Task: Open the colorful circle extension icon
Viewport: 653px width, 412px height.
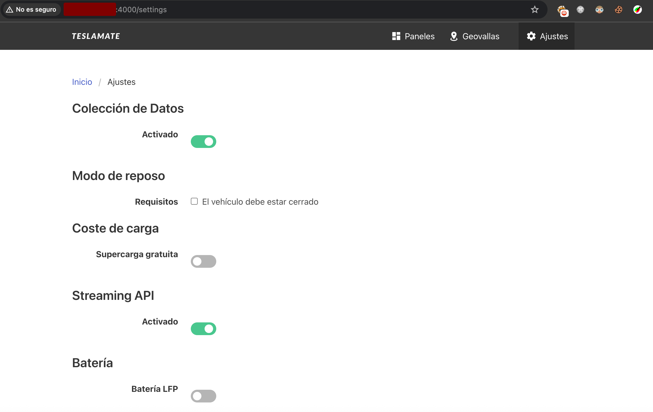Action: pyautogui.click(x=638, y=10)
